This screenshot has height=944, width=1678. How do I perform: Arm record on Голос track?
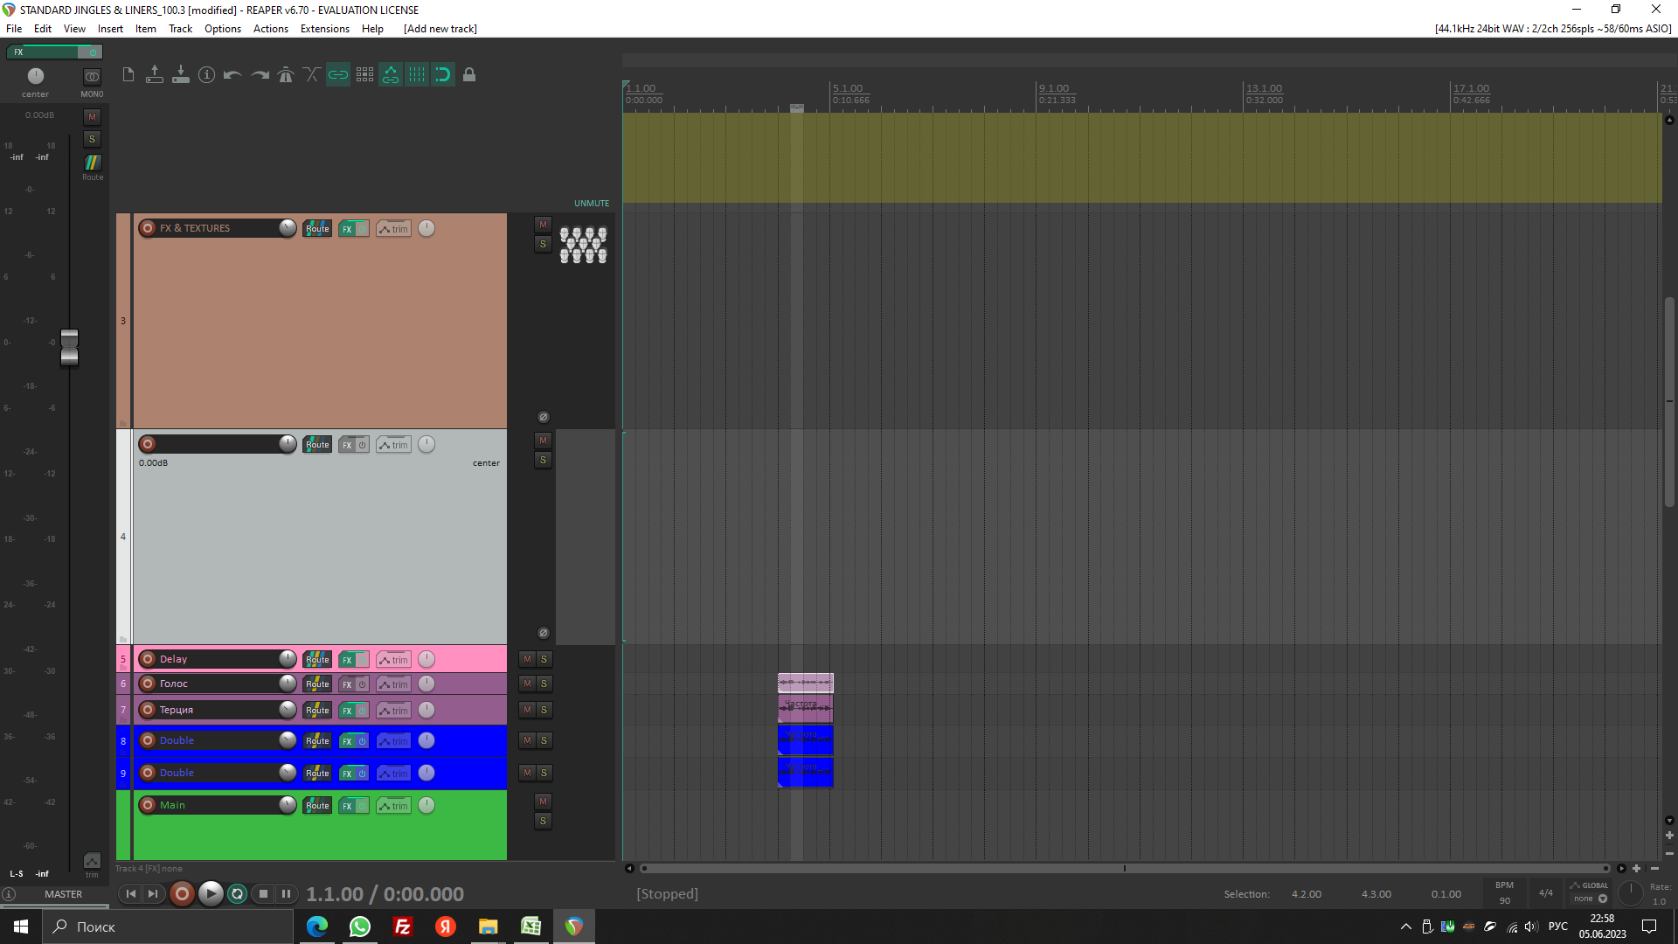(148, 684)
